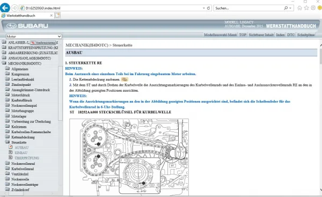Click the content pane scroll-down arrow

(320, 190)
